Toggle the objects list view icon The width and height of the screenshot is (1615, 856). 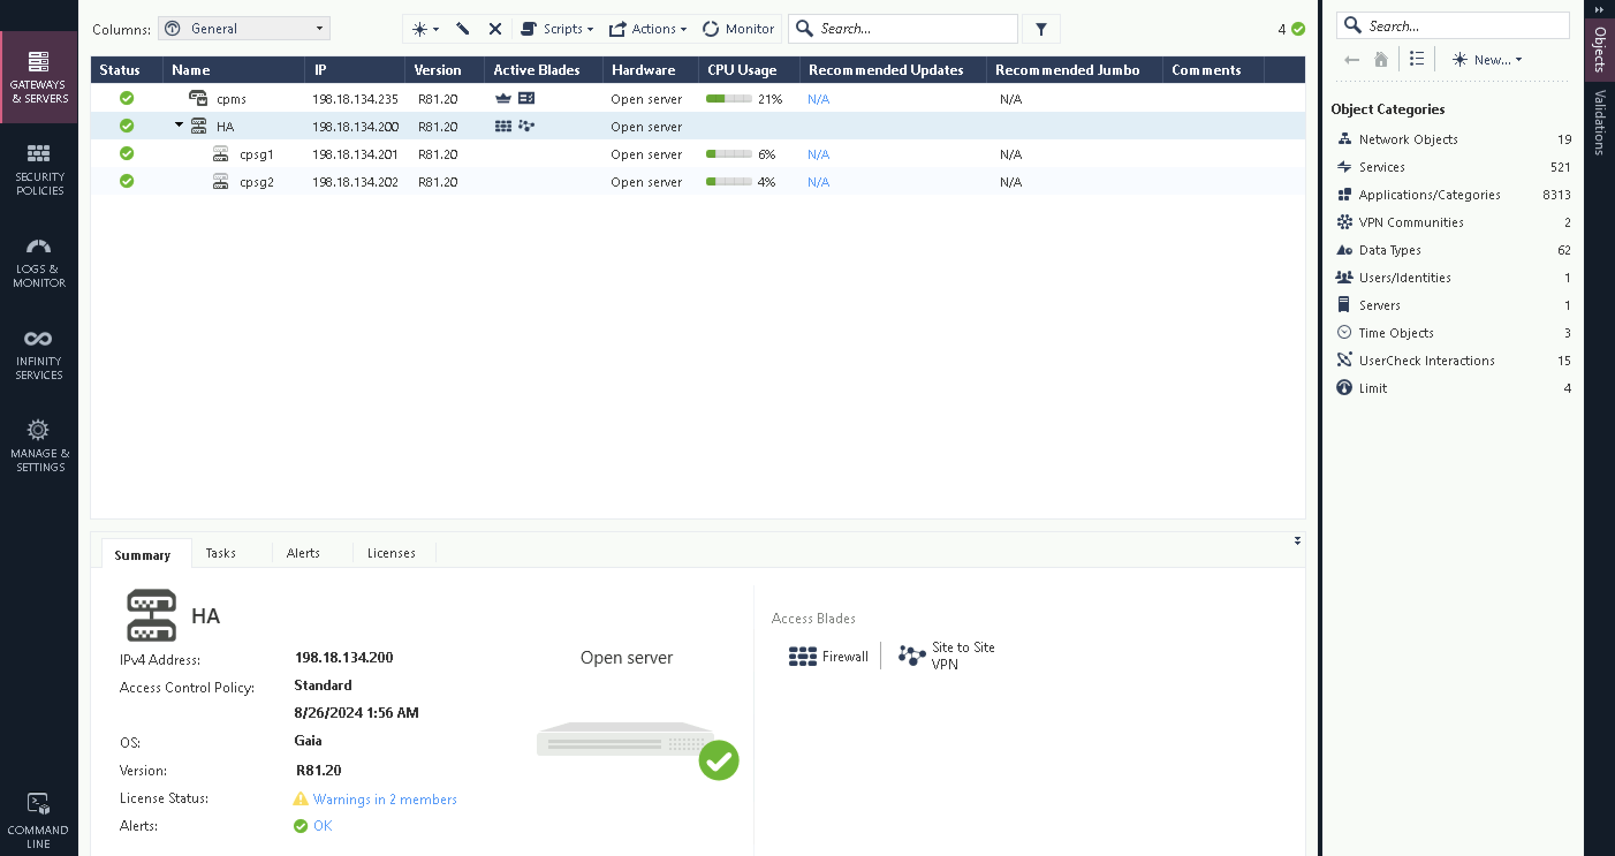point(1416,59)
